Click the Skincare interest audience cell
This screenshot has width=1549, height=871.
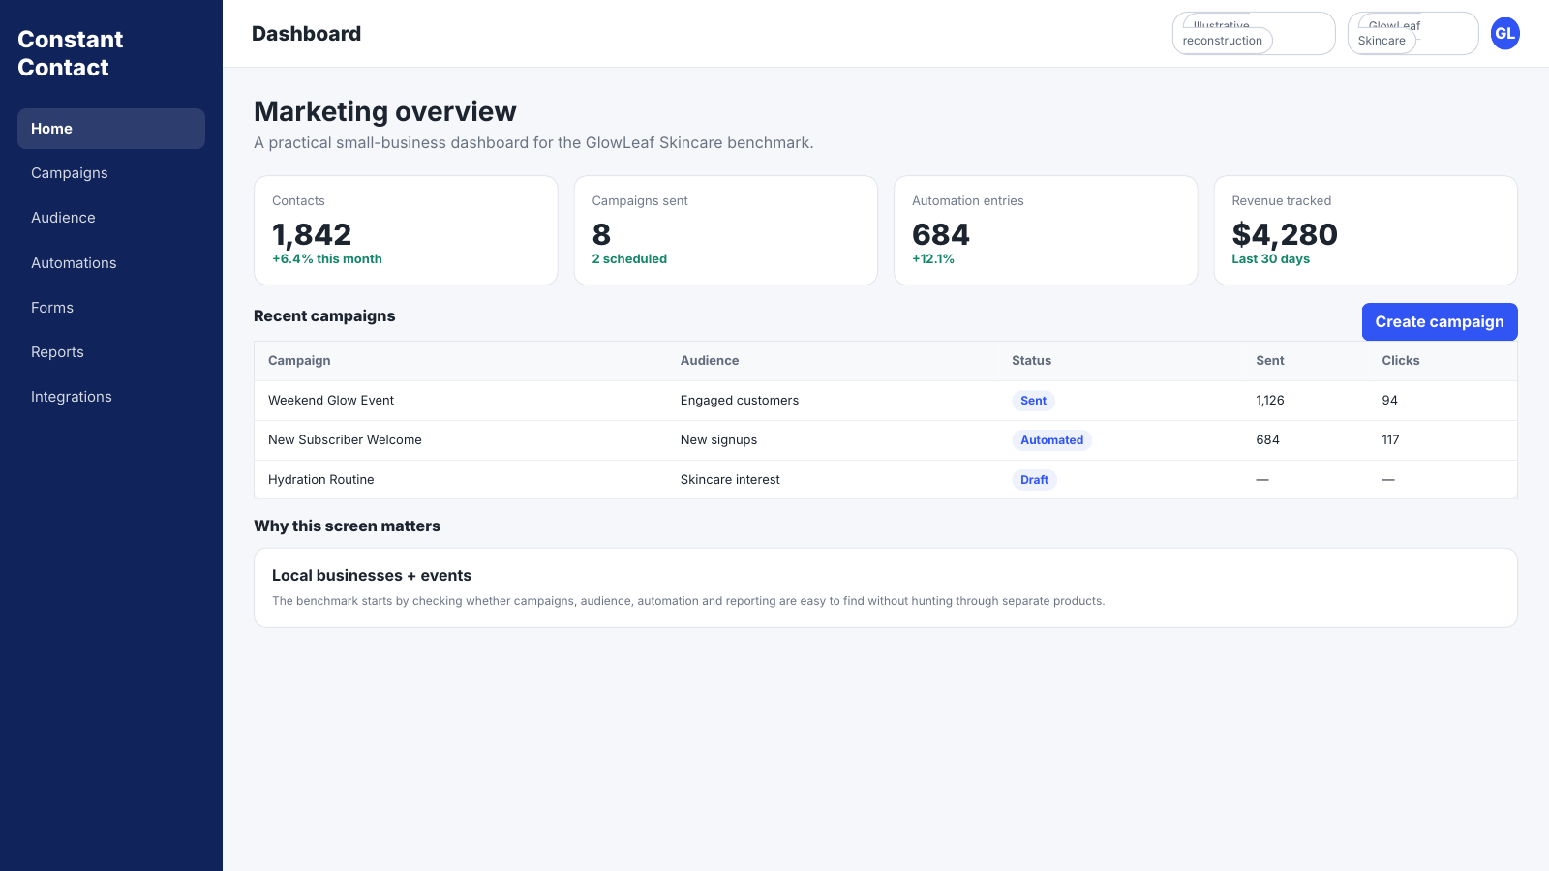[730, 480]
